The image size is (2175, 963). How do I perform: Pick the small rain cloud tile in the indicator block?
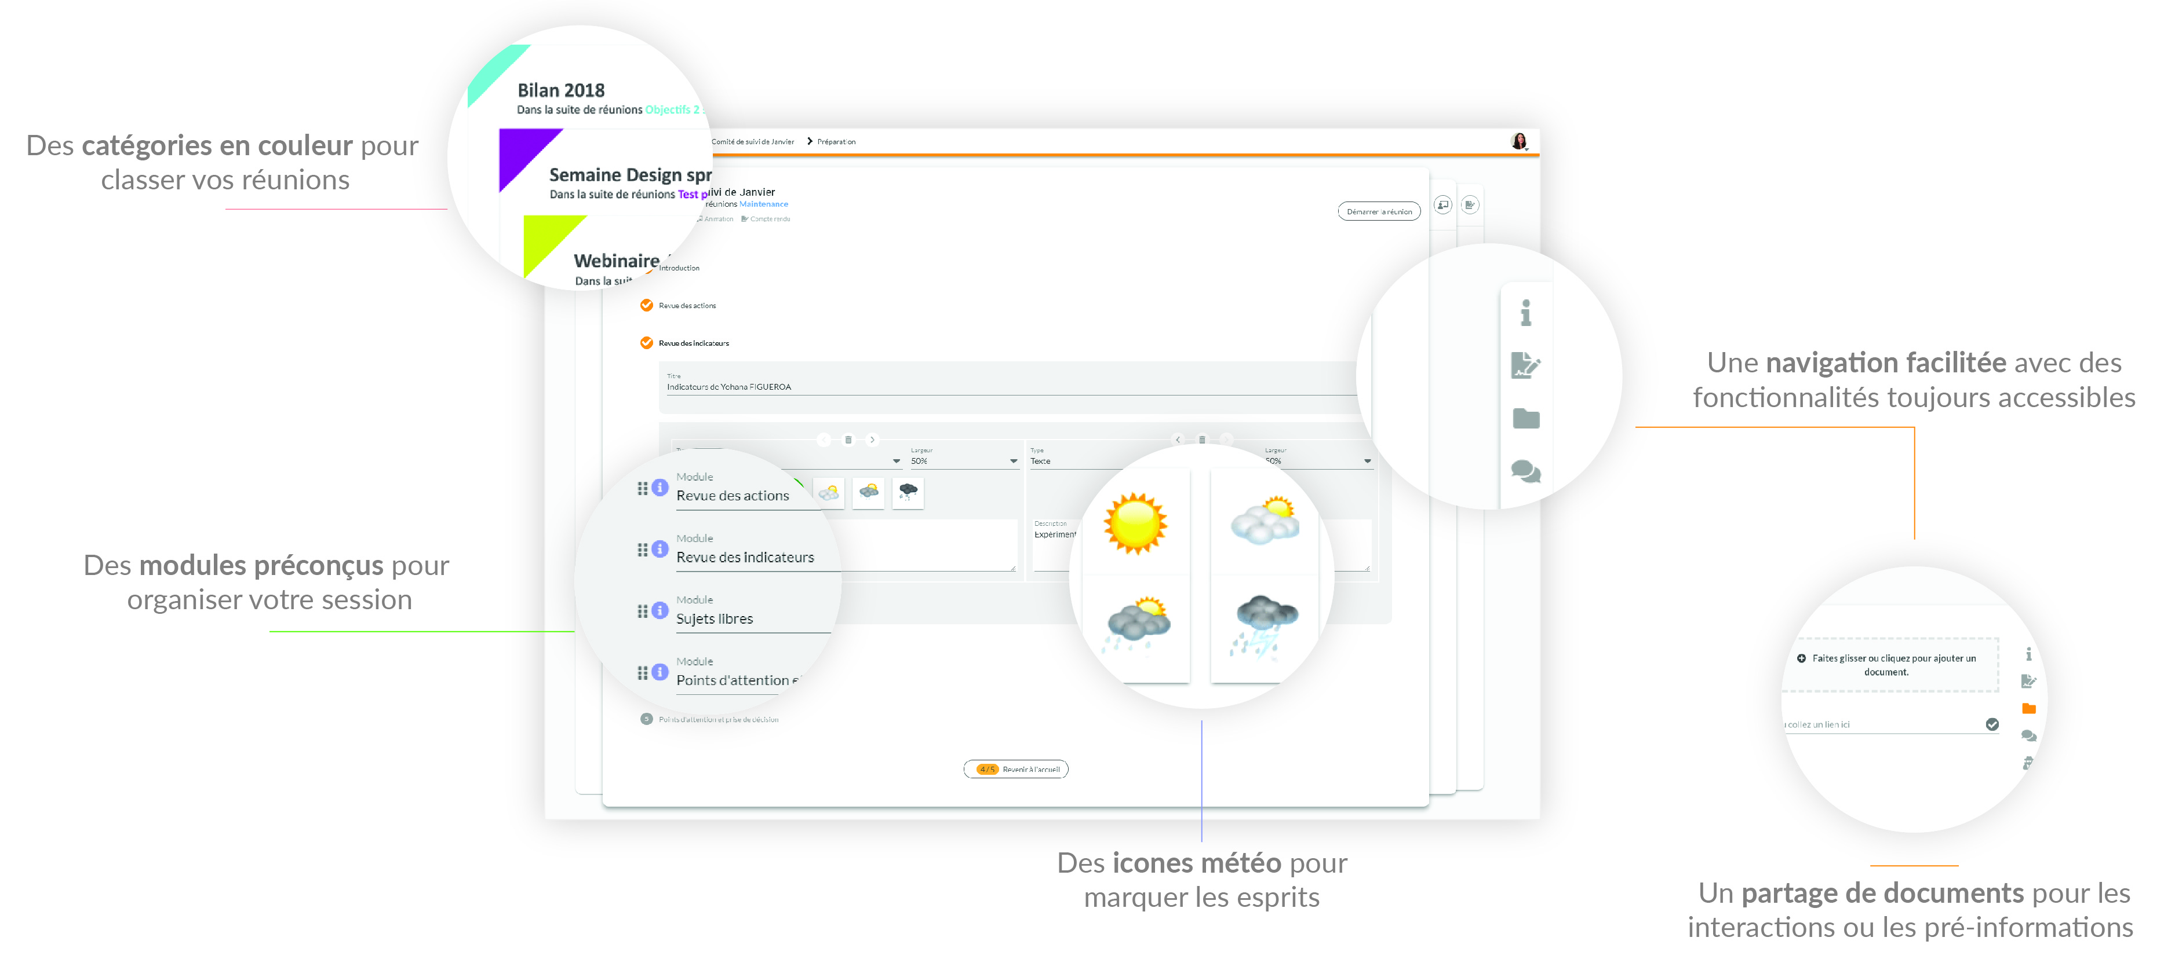tap(868, 493)
